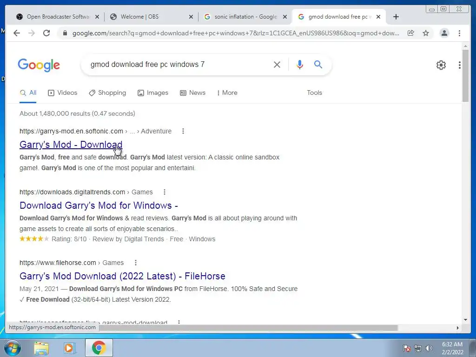
Task: Open the Windows Start menu
Action: point(12,348)
